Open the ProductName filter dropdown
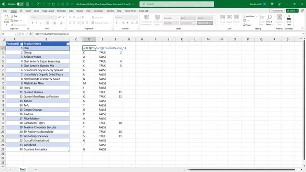 [x=68, y=44]
